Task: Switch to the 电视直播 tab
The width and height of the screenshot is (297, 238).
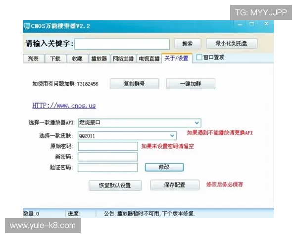Action: [149, 59]
